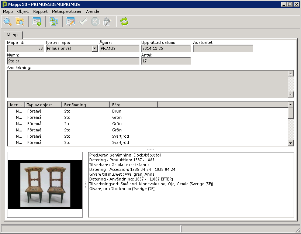Click the Ägare field with PRIMUS
The image size is (301, 234).
[x=120, y=49]
